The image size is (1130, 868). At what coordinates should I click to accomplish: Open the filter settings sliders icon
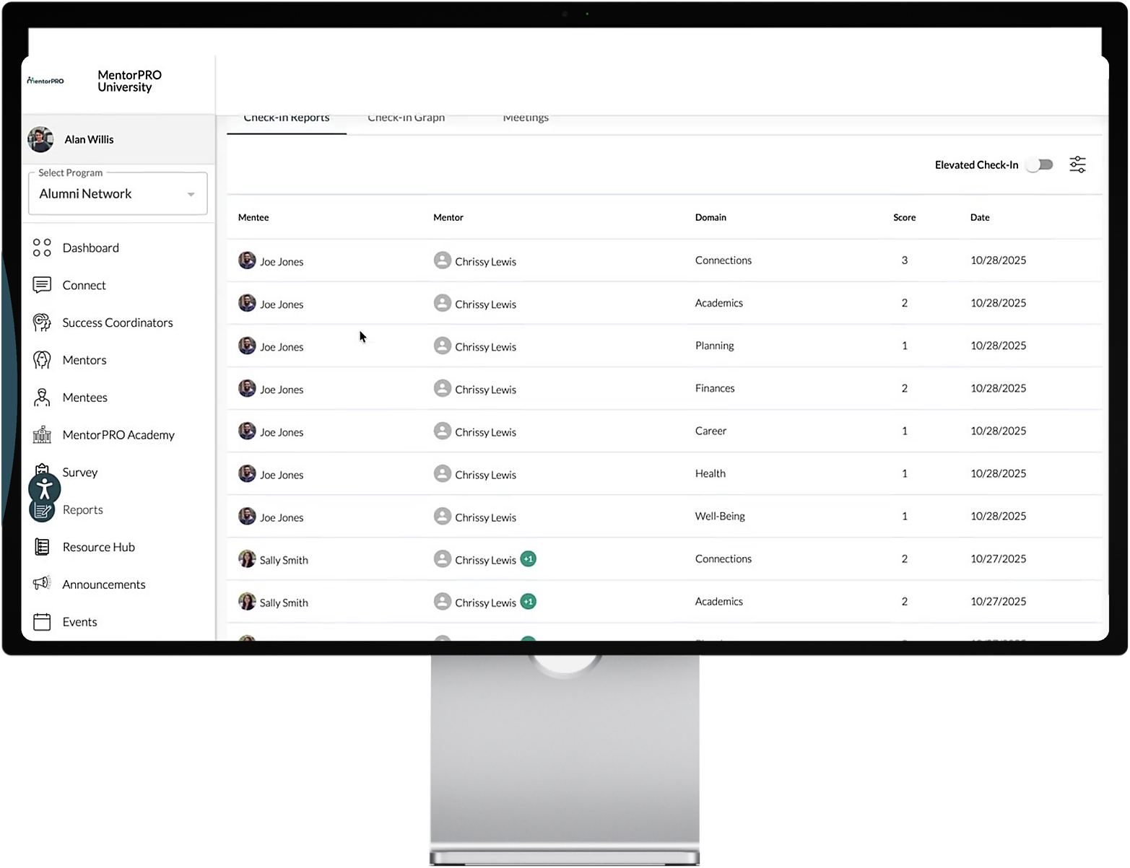pos(1077,165)
